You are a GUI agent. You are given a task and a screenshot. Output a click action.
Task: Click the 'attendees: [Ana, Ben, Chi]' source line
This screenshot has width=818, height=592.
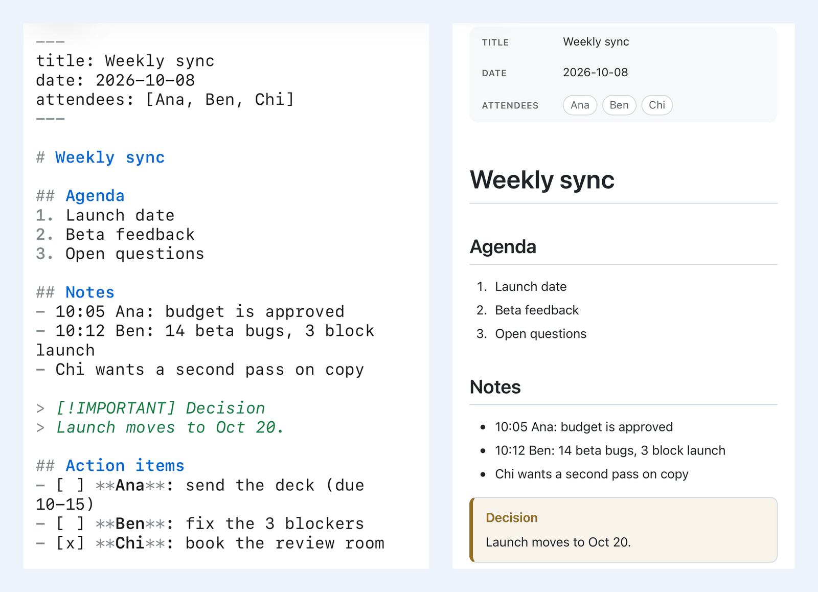(165, 99)
